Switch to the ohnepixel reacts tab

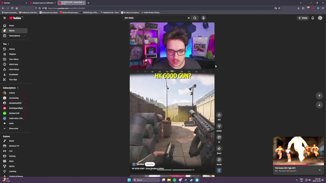click(x=43, y=3)
